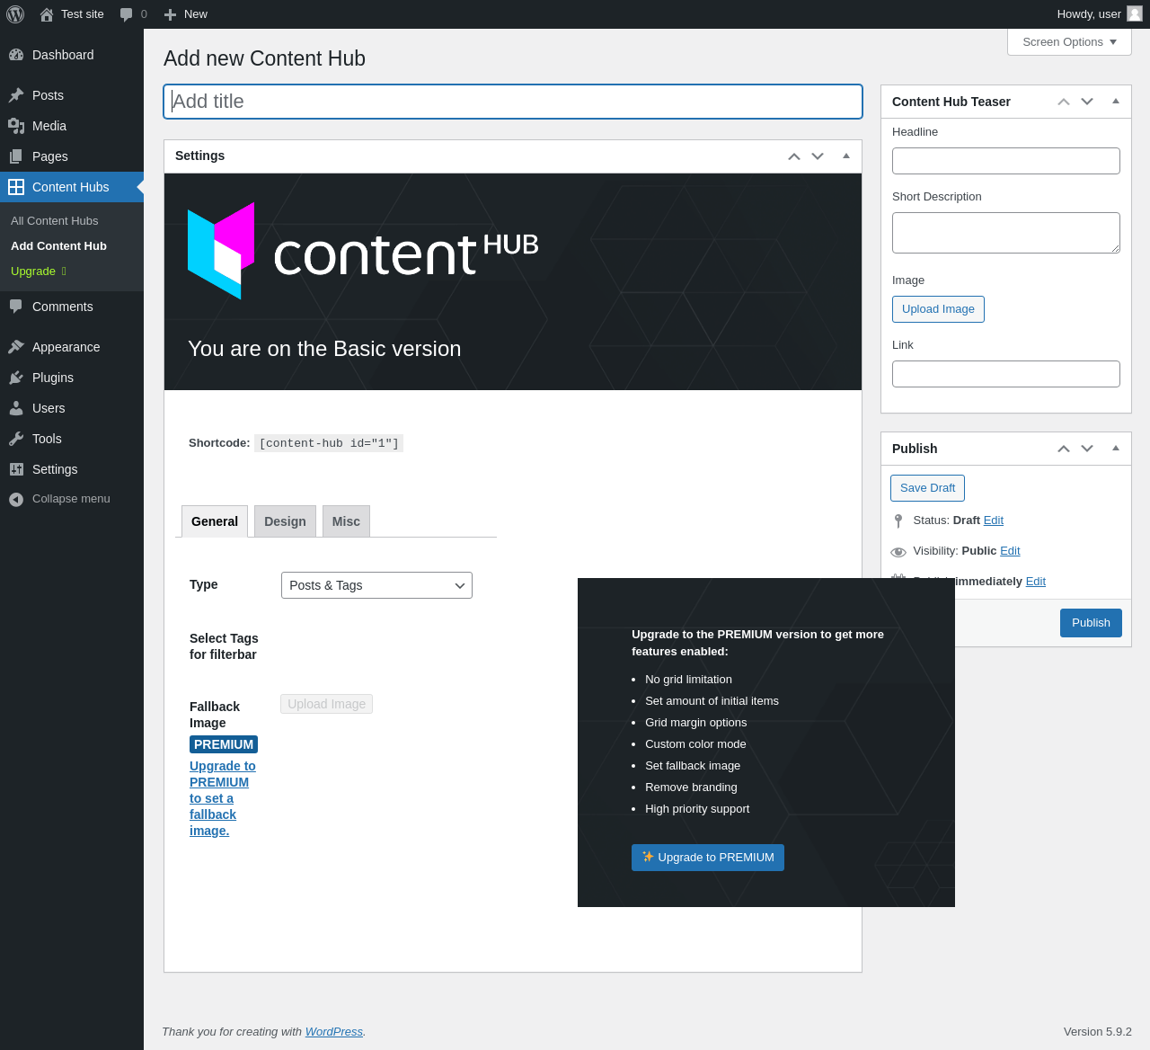The height and width of the screenshot is (1050, 1150).
Task: Select Add Content Hub submenu item
Action: tap(58, 246)
